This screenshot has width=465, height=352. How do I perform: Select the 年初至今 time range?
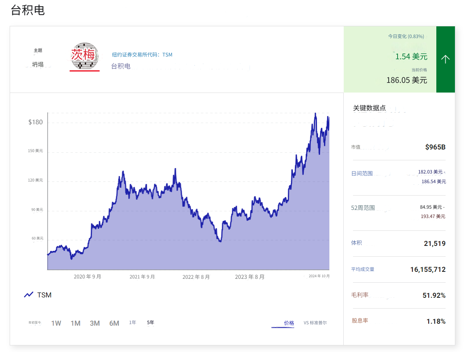point(34,323)
